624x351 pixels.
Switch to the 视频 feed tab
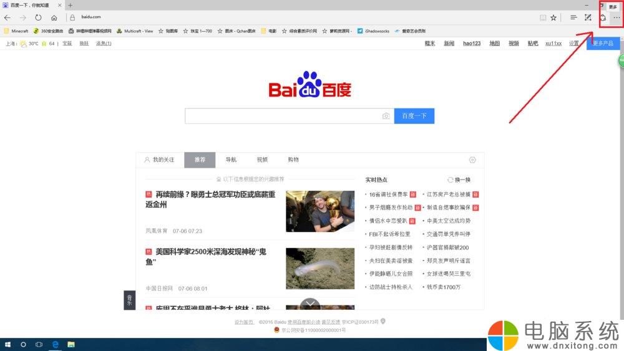coord(262,160)
